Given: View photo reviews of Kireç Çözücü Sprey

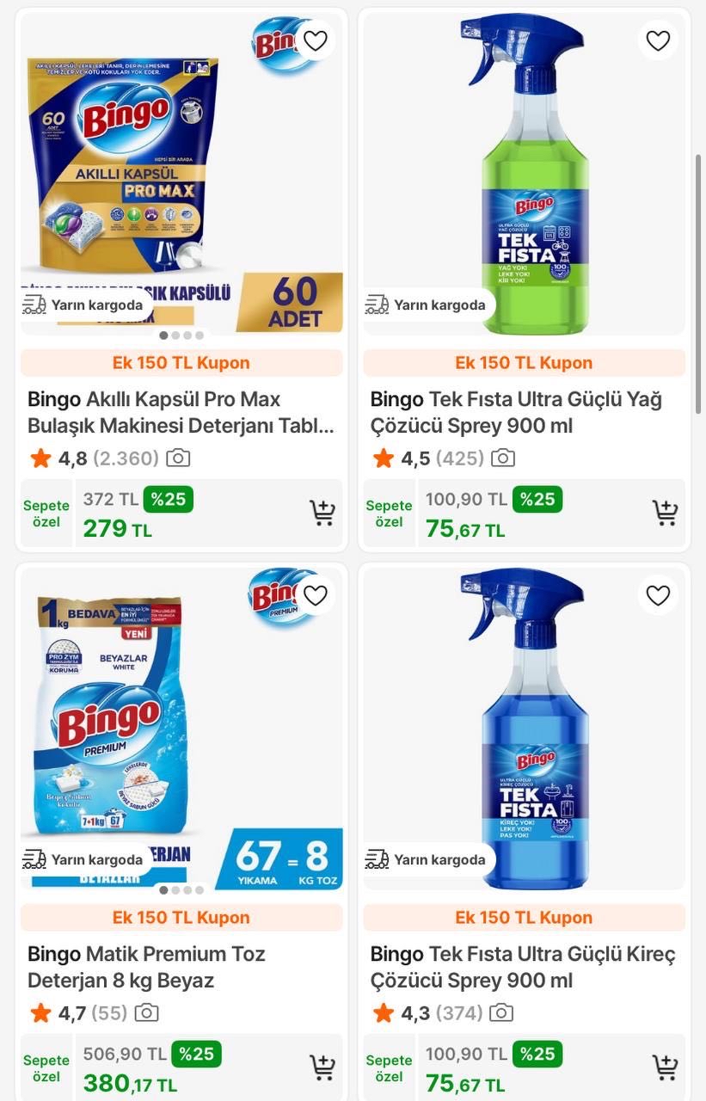Looking at the screenshot, I should [x=501, y=1013].
